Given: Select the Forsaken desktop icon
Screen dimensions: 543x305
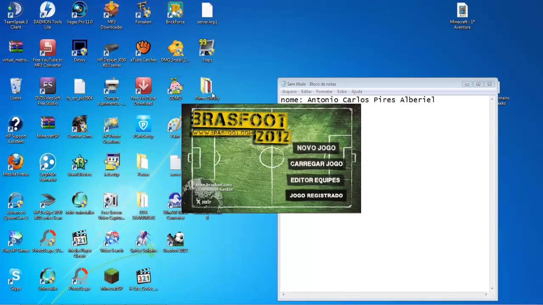Looking at the screenshot, I should [x=143, y=13].
